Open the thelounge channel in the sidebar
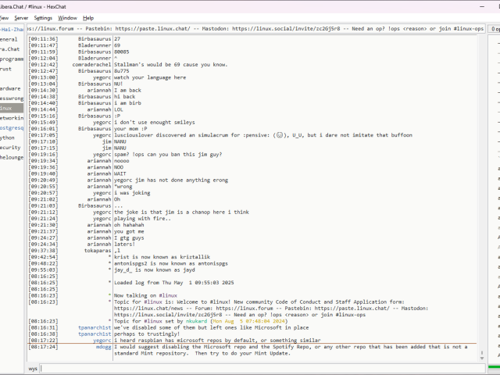The height and width of the screenshot is (375, 500). click(x=11, y=156)
